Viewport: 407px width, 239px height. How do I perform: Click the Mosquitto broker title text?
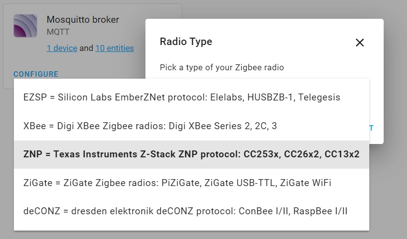tap(83, 20)
